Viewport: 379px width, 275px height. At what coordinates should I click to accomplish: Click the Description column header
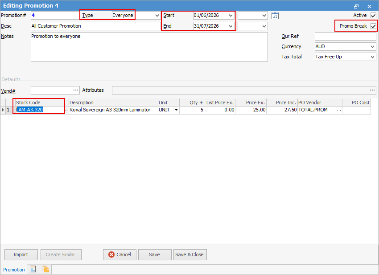point(113,103)
